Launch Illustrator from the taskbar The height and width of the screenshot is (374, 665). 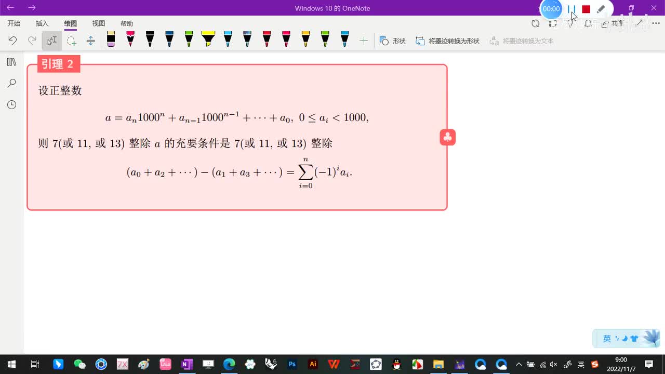tap(313, 364)
